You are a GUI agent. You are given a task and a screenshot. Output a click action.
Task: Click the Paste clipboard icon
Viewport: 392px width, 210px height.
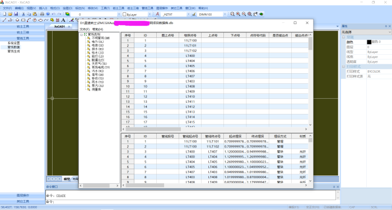pos(35,14)
